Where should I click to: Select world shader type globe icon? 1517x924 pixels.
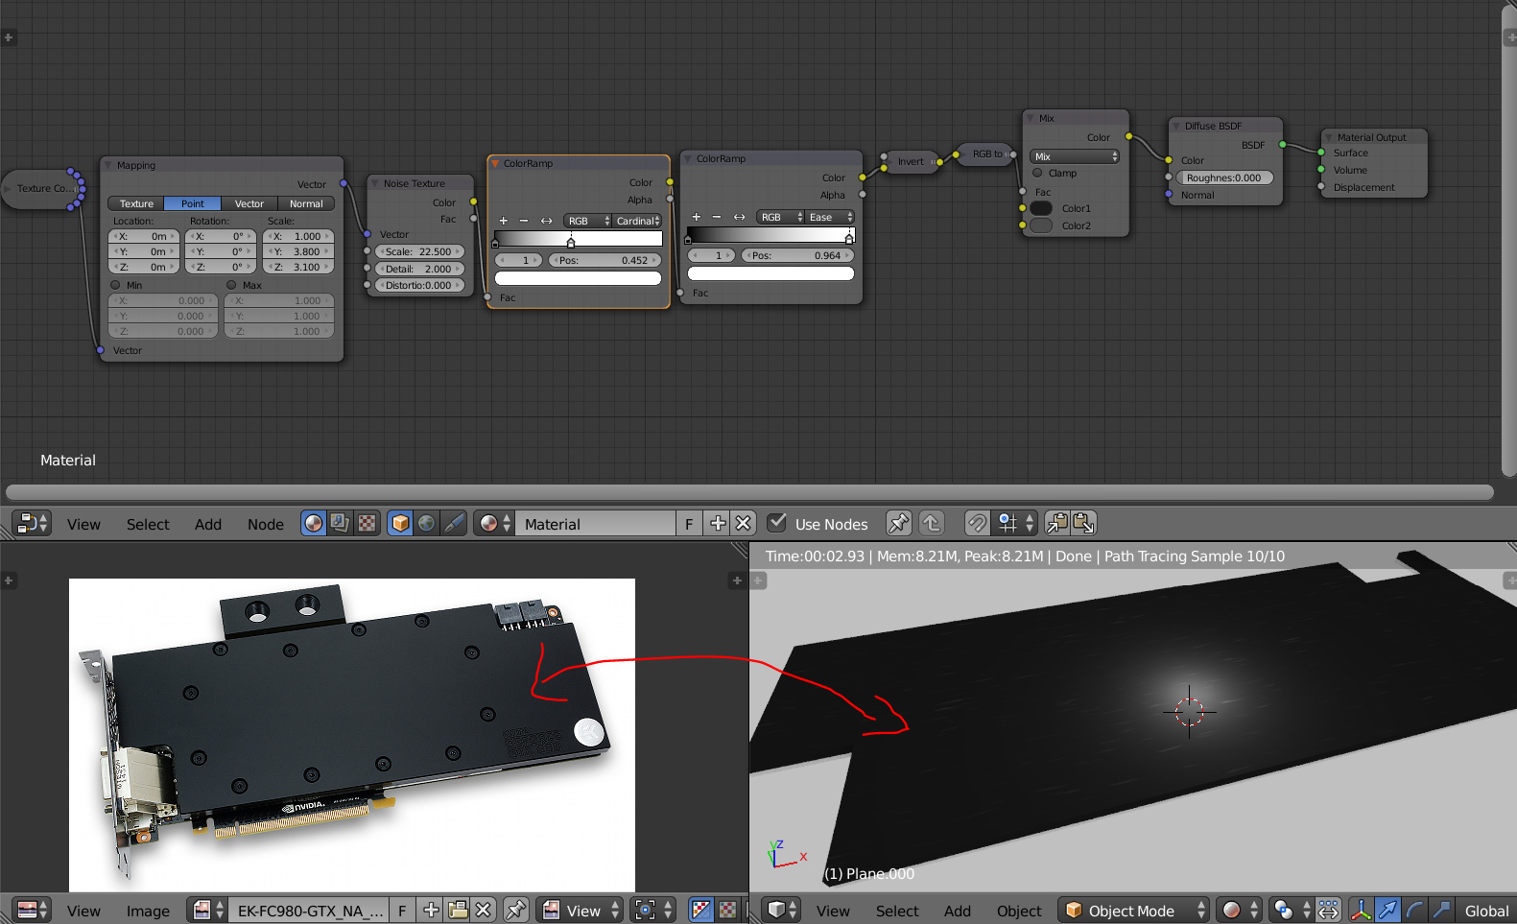pos(427,523)
